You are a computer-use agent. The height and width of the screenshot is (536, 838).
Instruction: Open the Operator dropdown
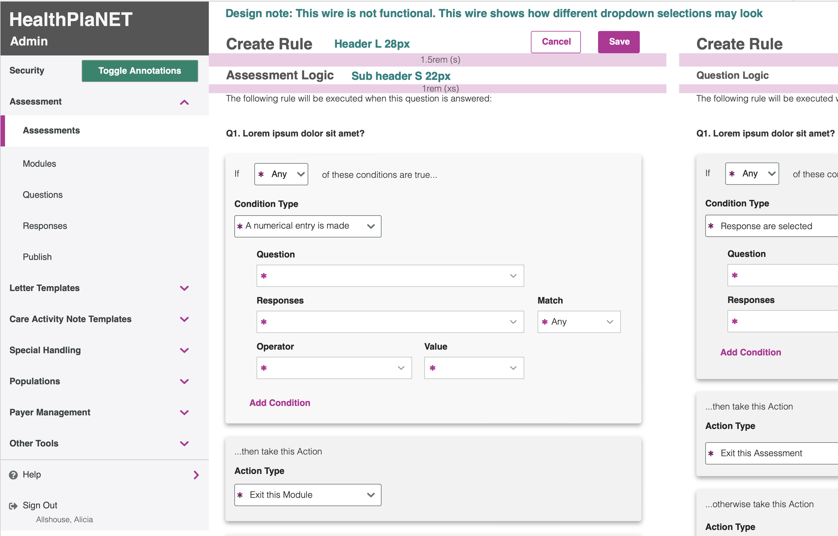coord(334,368)
